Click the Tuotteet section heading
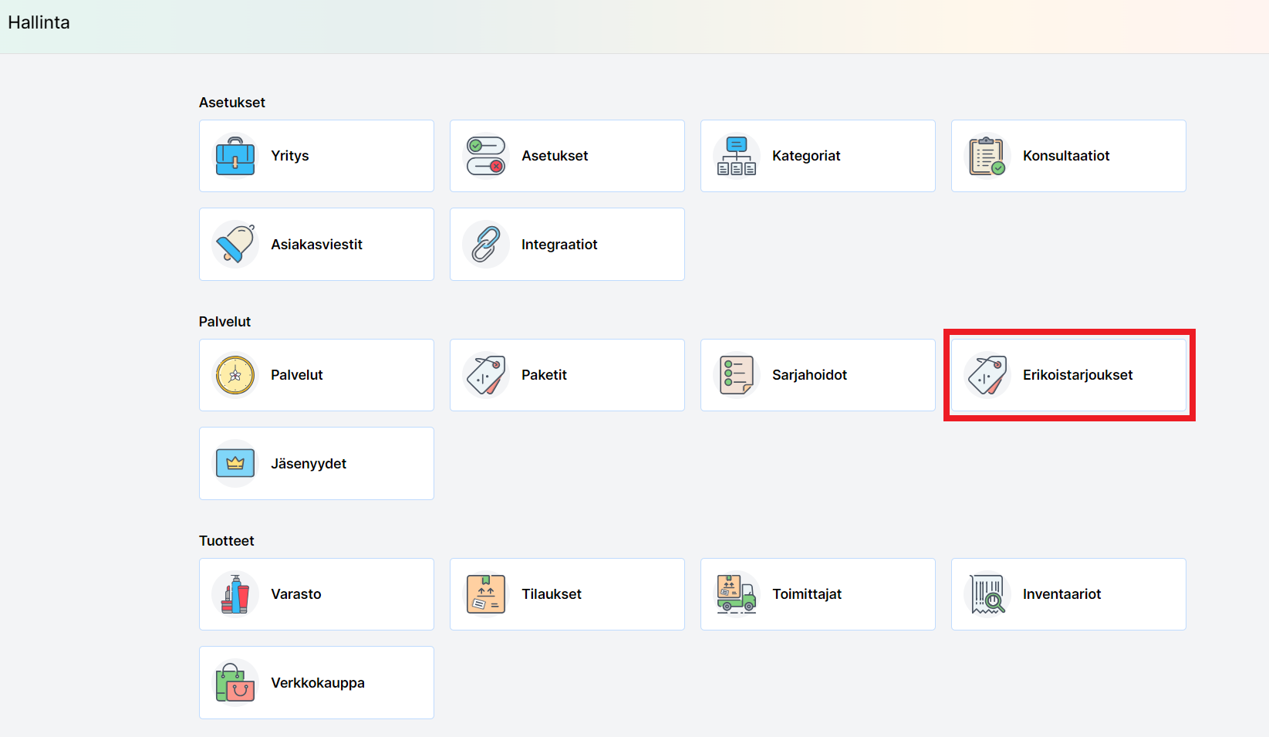 tap(226, 541)
